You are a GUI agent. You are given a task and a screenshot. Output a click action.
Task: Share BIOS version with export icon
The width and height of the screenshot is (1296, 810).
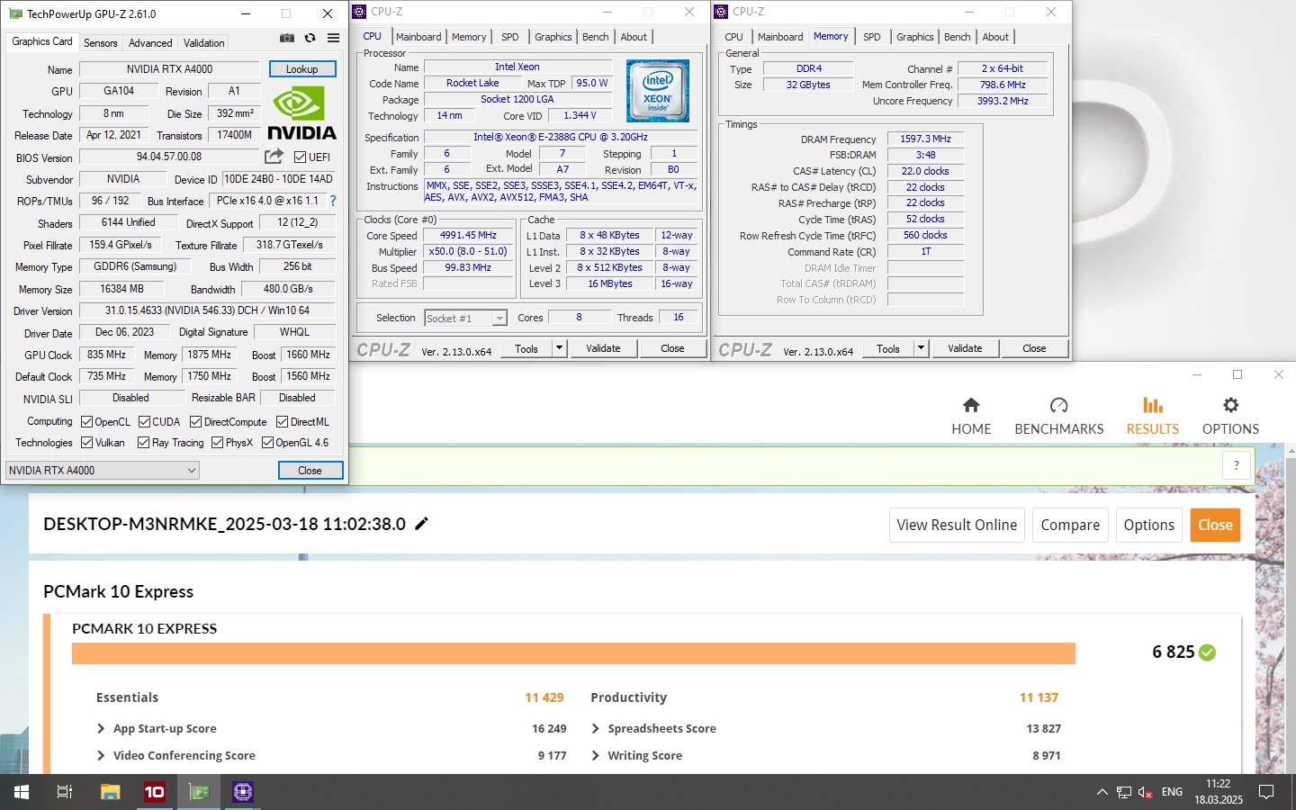point(274,157)
